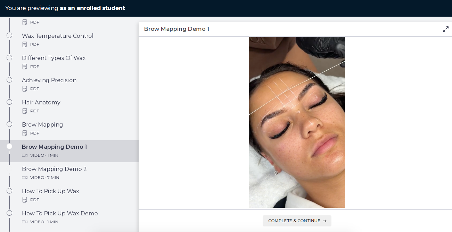Click the video camera icon on Brow Mapping Demo 1

pos(25,155)
